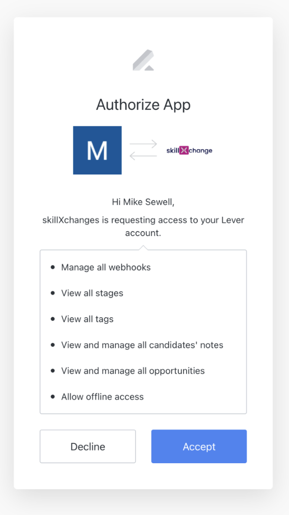The image size is (289, 515).
Task: Select the 'Allow offline access' permission
Action: (102, 396)
